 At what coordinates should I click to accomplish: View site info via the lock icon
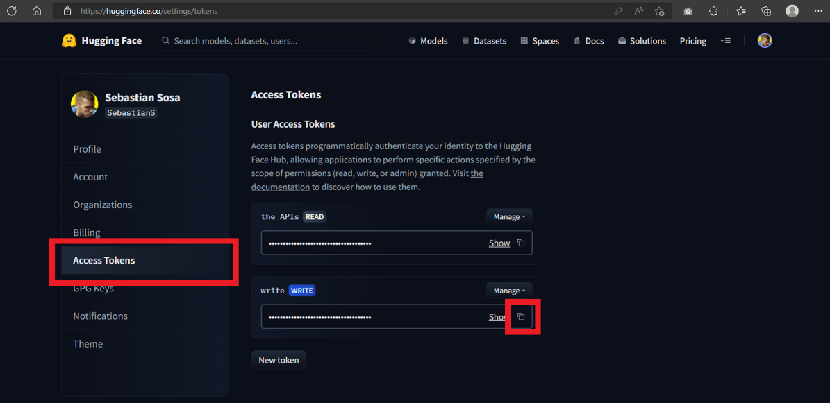(x=67, y=10)
